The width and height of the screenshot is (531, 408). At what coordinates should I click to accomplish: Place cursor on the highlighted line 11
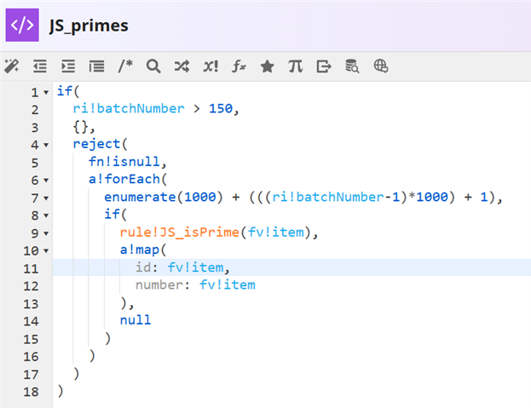[341, 267]
